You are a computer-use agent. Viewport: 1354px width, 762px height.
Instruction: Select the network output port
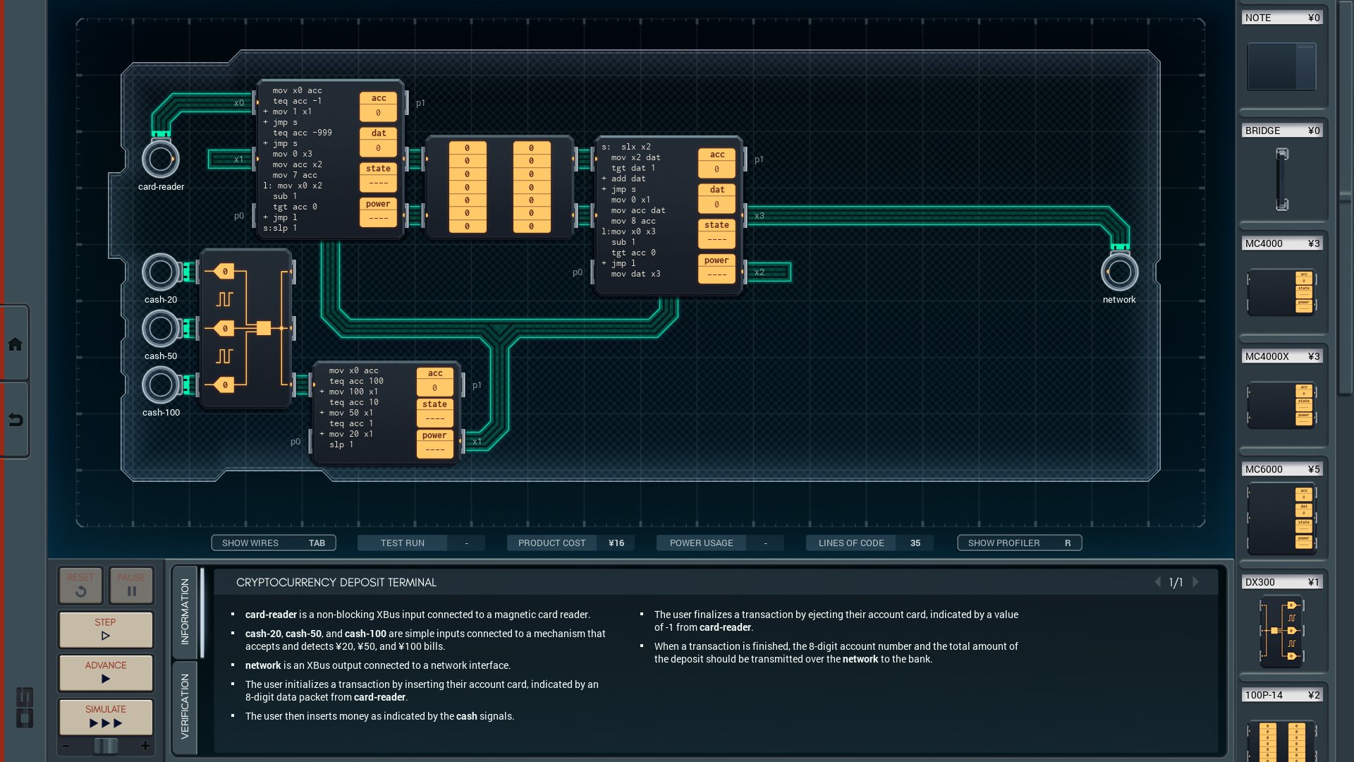coord(1119,272)
